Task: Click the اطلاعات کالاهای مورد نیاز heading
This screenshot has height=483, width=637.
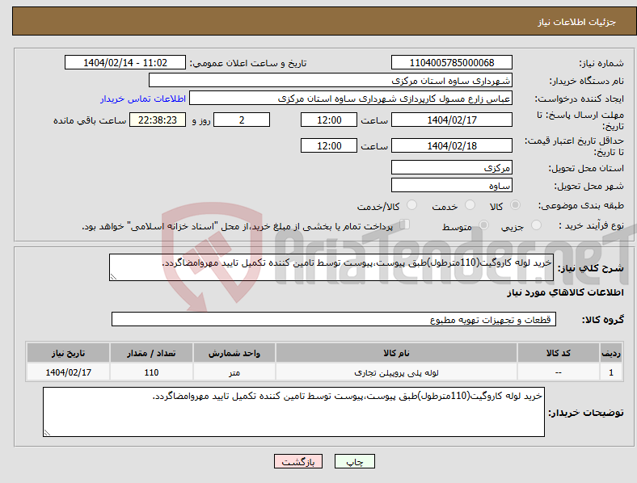Action: [565, 292]
